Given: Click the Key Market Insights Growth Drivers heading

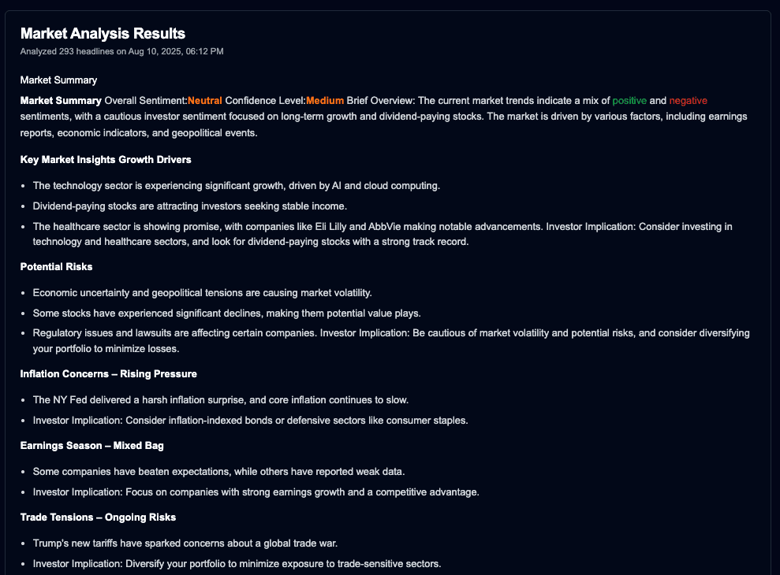Looking at the screenshot, I should [x=106, y=160].
